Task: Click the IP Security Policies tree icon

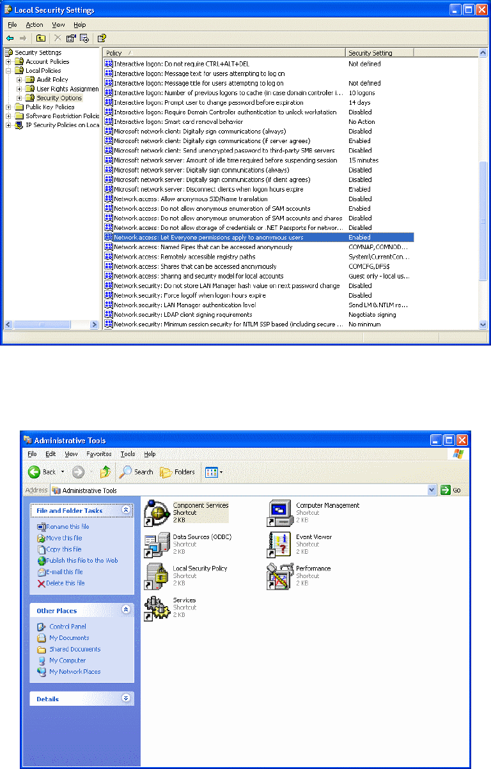Action: tap(20, 125)
